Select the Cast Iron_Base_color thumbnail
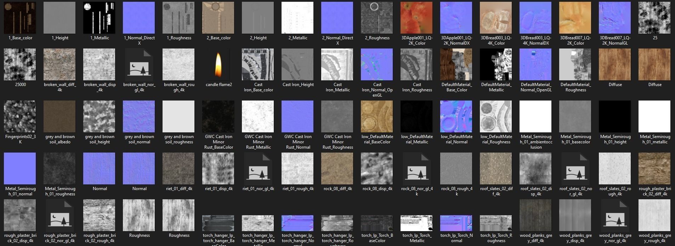This screenshot has height=246, width=675. [258, 64]
